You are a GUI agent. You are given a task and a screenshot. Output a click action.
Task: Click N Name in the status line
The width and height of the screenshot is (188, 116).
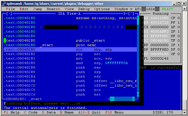(x=67, y=112)
